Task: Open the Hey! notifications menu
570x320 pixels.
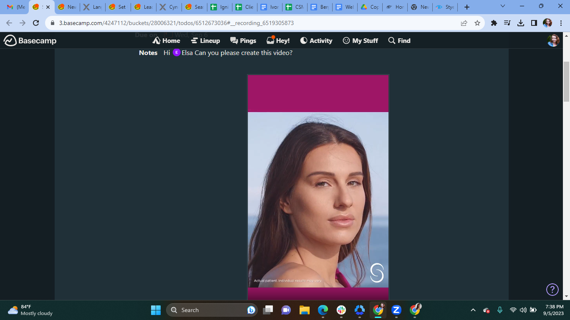Action: tap(278, 40)
